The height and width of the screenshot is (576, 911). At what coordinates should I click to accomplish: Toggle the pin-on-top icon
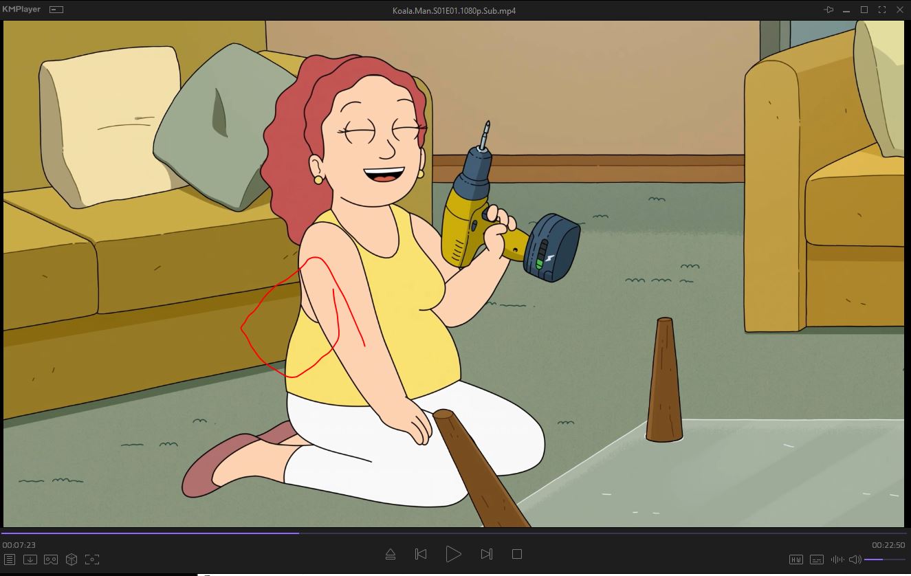[828, 10]
